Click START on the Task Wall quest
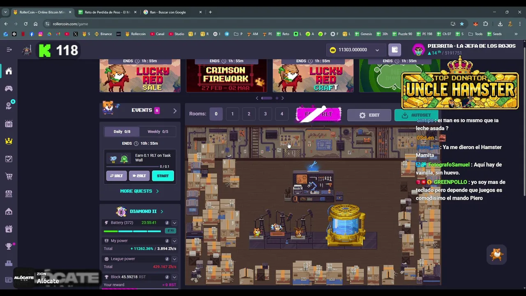The image size is (526, 296). tap(163, 176)
